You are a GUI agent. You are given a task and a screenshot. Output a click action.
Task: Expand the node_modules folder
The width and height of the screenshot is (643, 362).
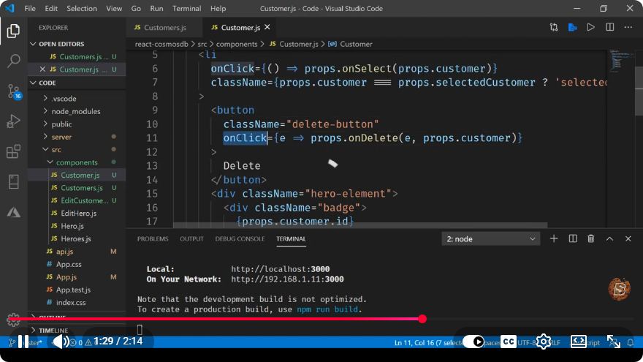[x=75, y=111]
